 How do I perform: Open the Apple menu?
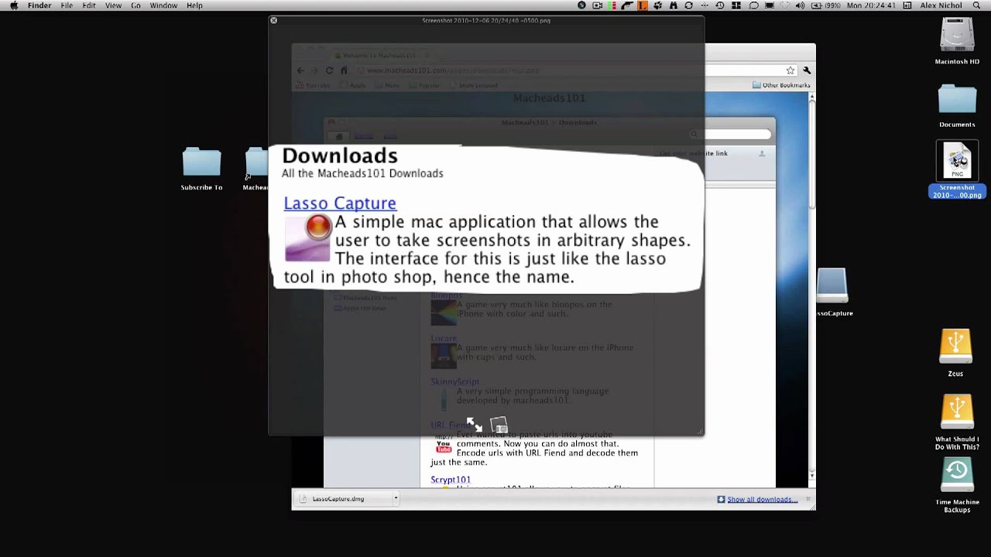[x=13, y=5]
